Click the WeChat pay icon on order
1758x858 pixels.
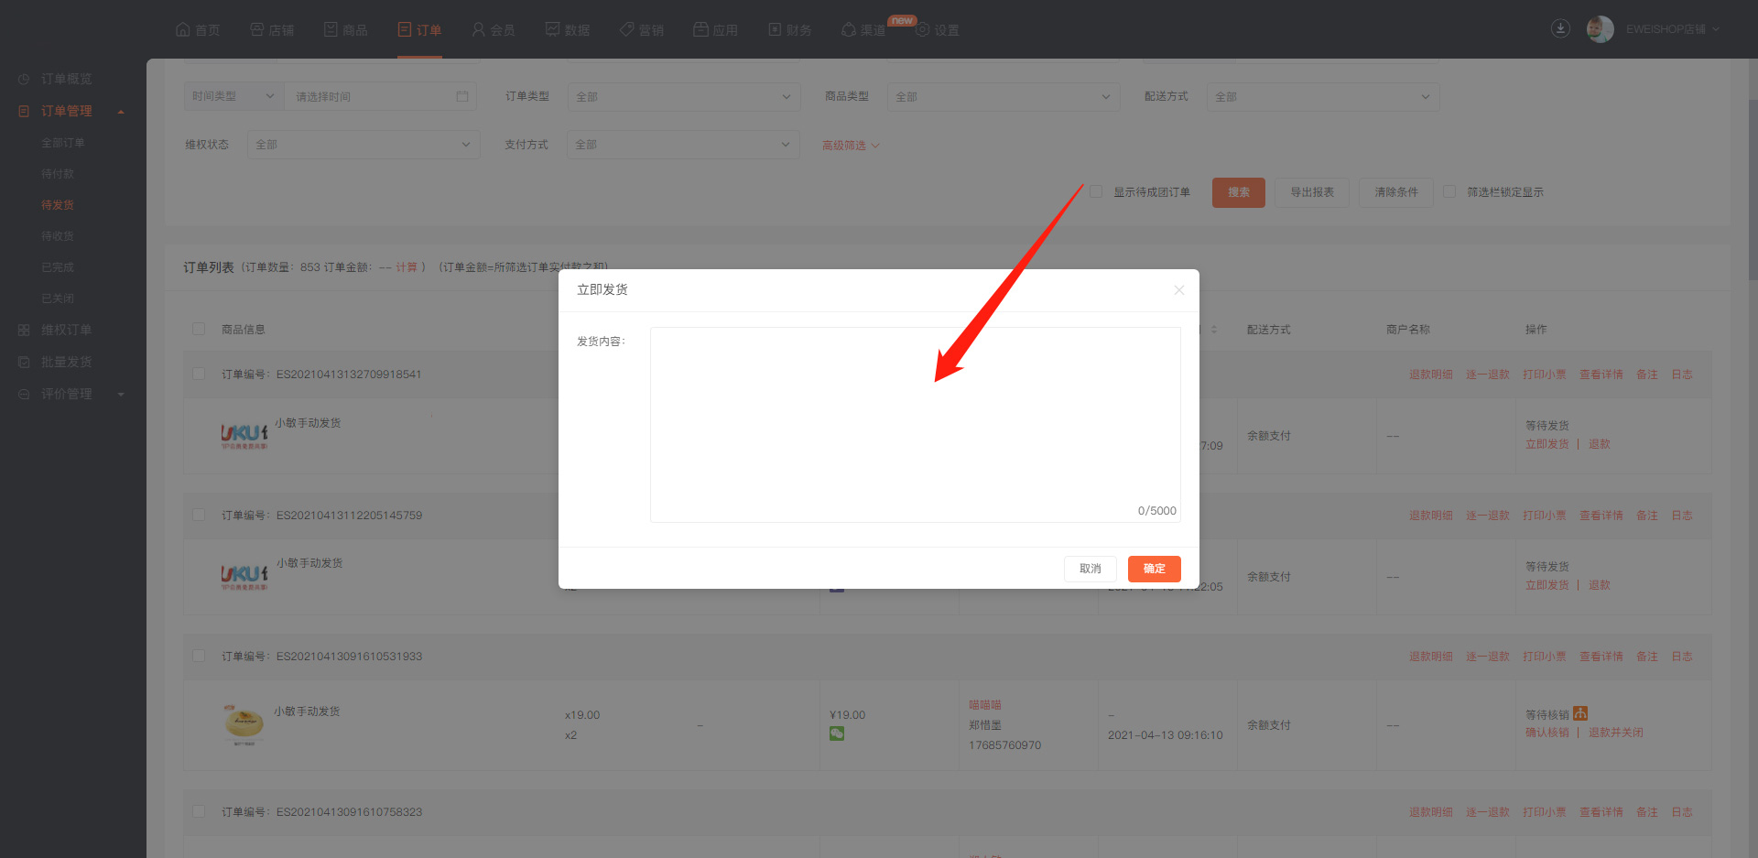836,733
